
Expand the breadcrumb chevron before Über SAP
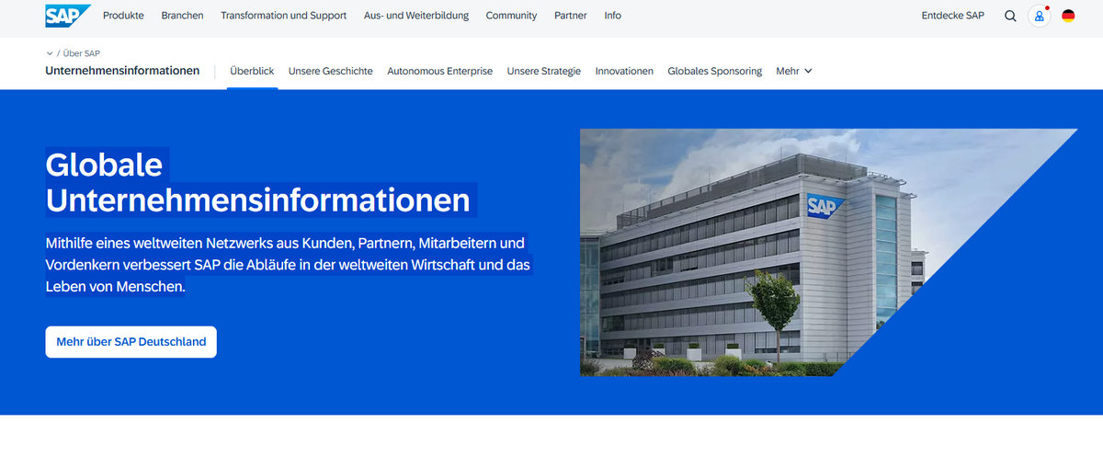tap(50, 53)
